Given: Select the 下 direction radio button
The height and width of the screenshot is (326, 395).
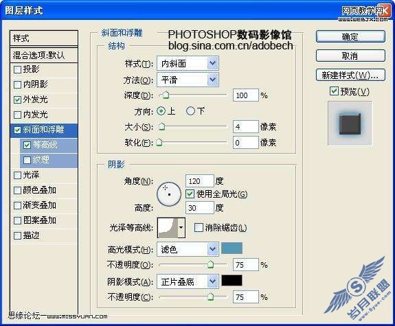Looking at the screenshot, I should click(190, 111).
